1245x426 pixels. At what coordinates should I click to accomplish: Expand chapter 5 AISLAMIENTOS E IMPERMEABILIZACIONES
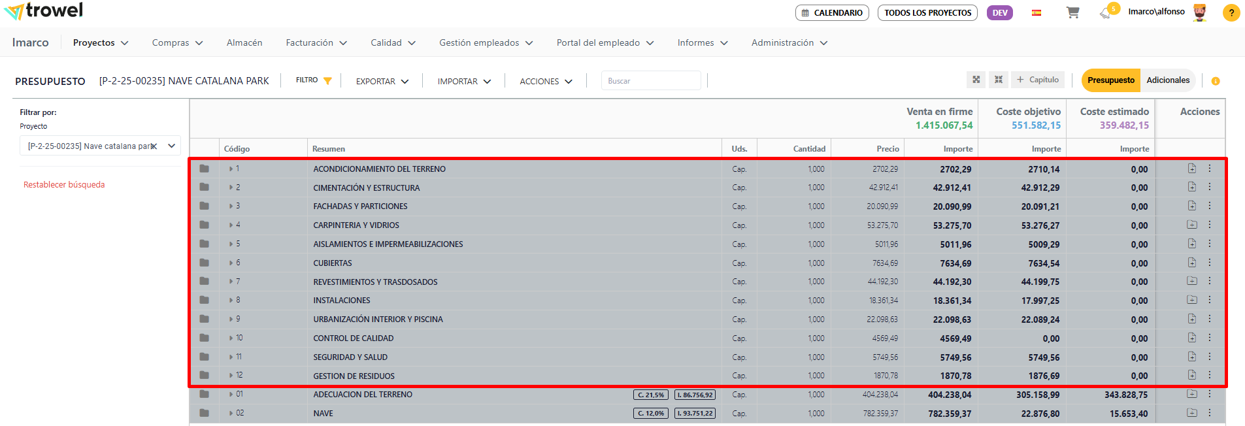coord(231,244)
